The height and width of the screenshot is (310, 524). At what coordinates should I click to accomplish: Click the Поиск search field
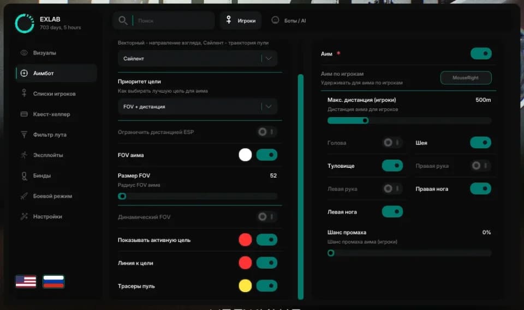click(x=164, y=20)
